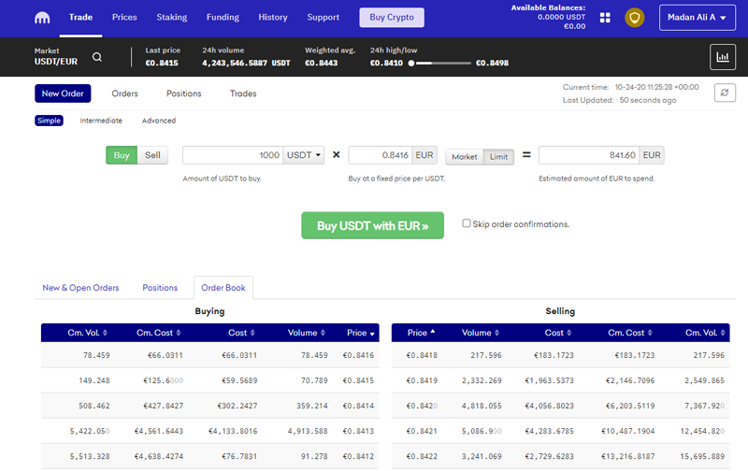Viewport: 748px width, 471px height.
Task: Open New & Open Orders tab
Action: click(x=80, y=288)
